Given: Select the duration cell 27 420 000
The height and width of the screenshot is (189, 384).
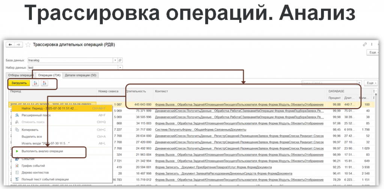Looking at the screenshot, I should (139, 142).
